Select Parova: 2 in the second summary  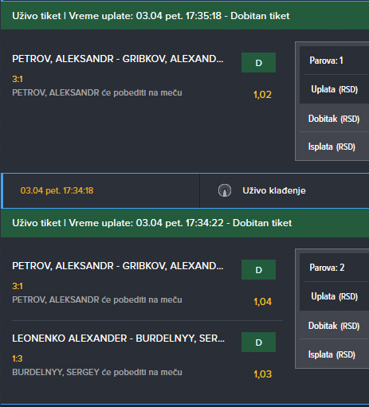click(327, 268)
